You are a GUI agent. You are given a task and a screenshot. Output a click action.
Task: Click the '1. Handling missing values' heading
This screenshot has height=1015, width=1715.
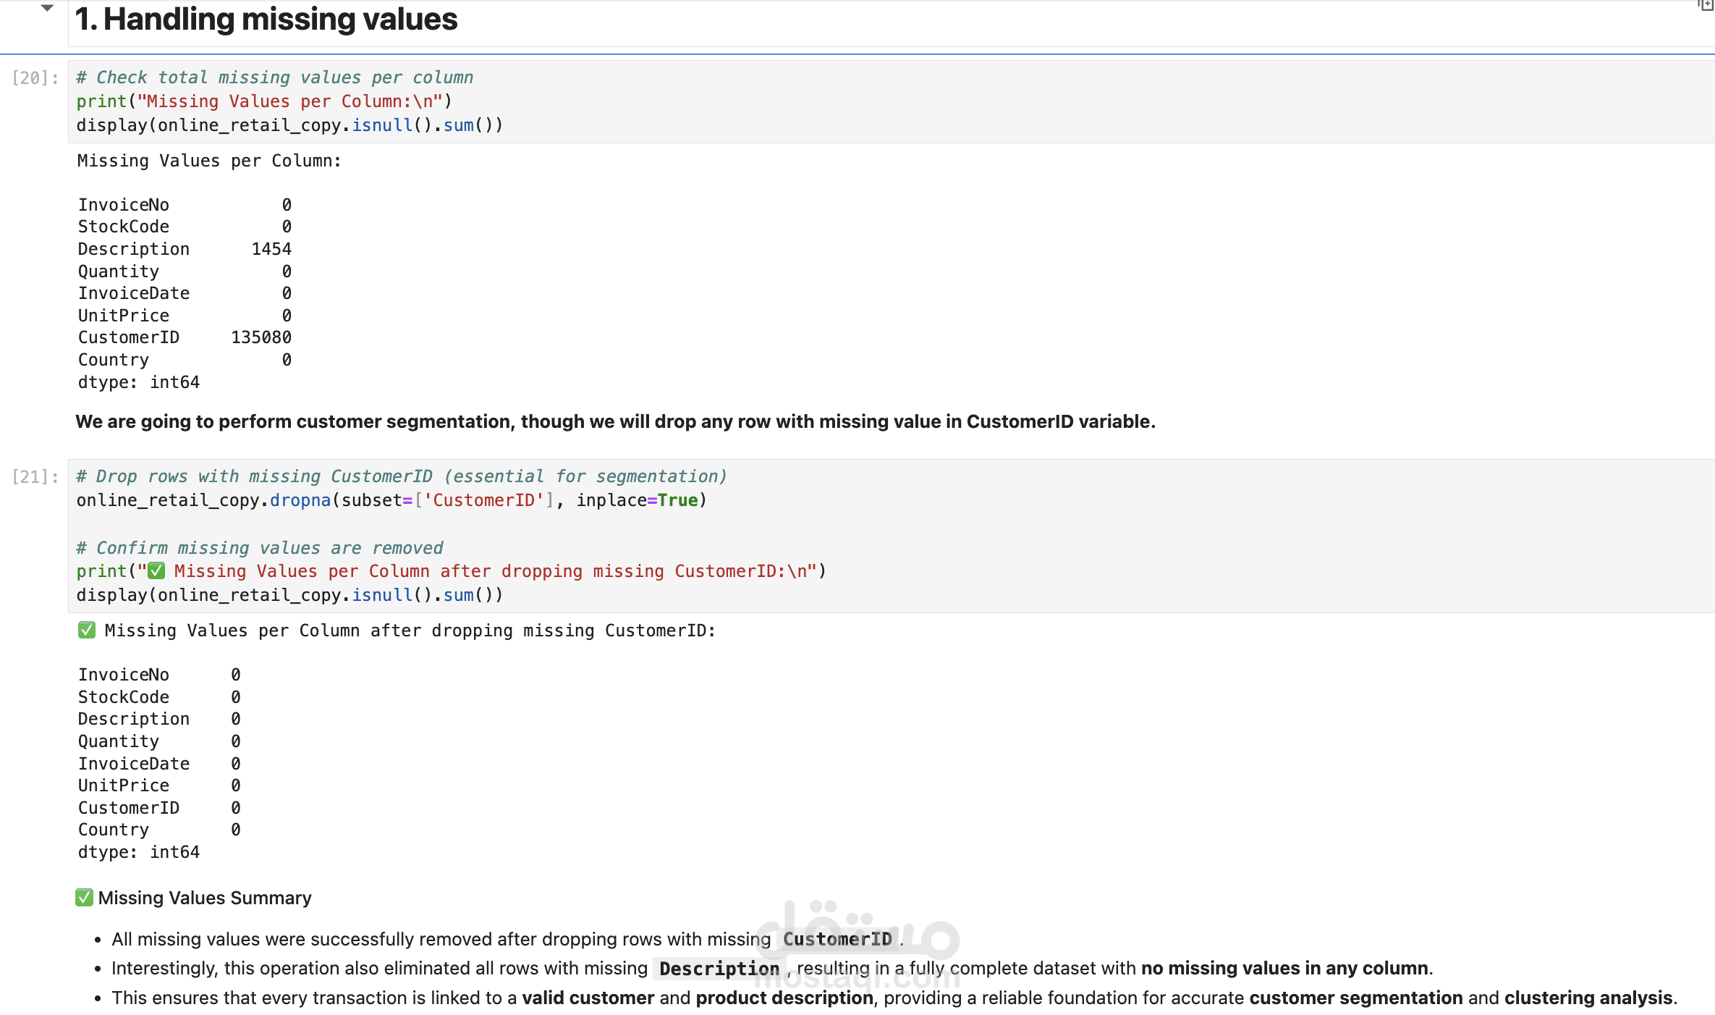(266, 20)
